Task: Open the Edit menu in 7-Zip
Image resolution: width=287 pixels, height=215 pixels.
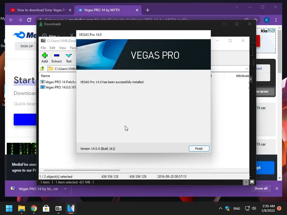Action: (x=52, y=48)
